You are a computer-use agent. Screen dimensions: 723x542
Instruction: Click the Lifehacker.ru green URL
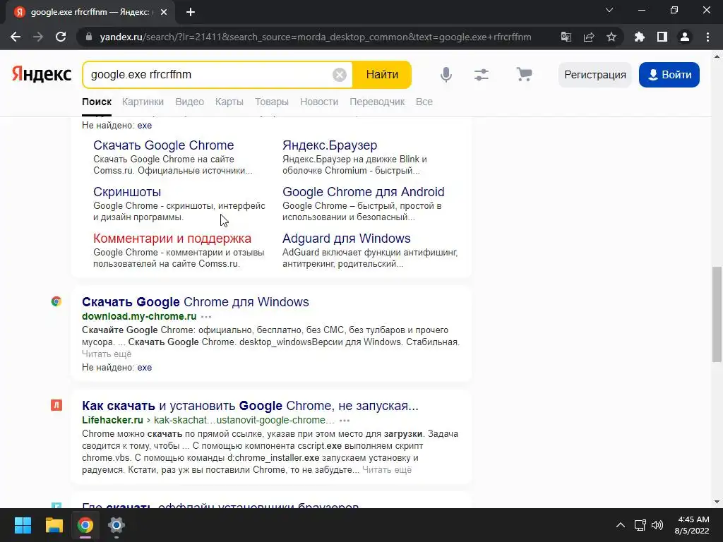[112, 420]
